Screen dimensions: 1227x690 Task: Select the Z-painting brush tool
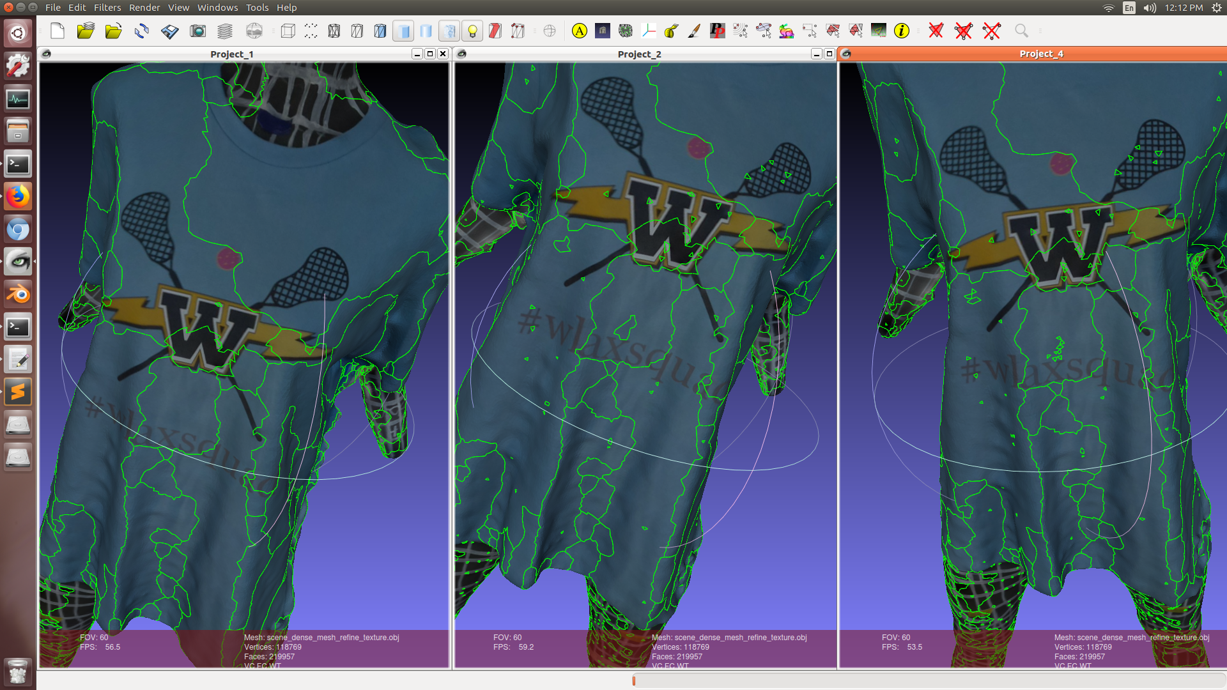pyautogui.click(x=694, y=31)
